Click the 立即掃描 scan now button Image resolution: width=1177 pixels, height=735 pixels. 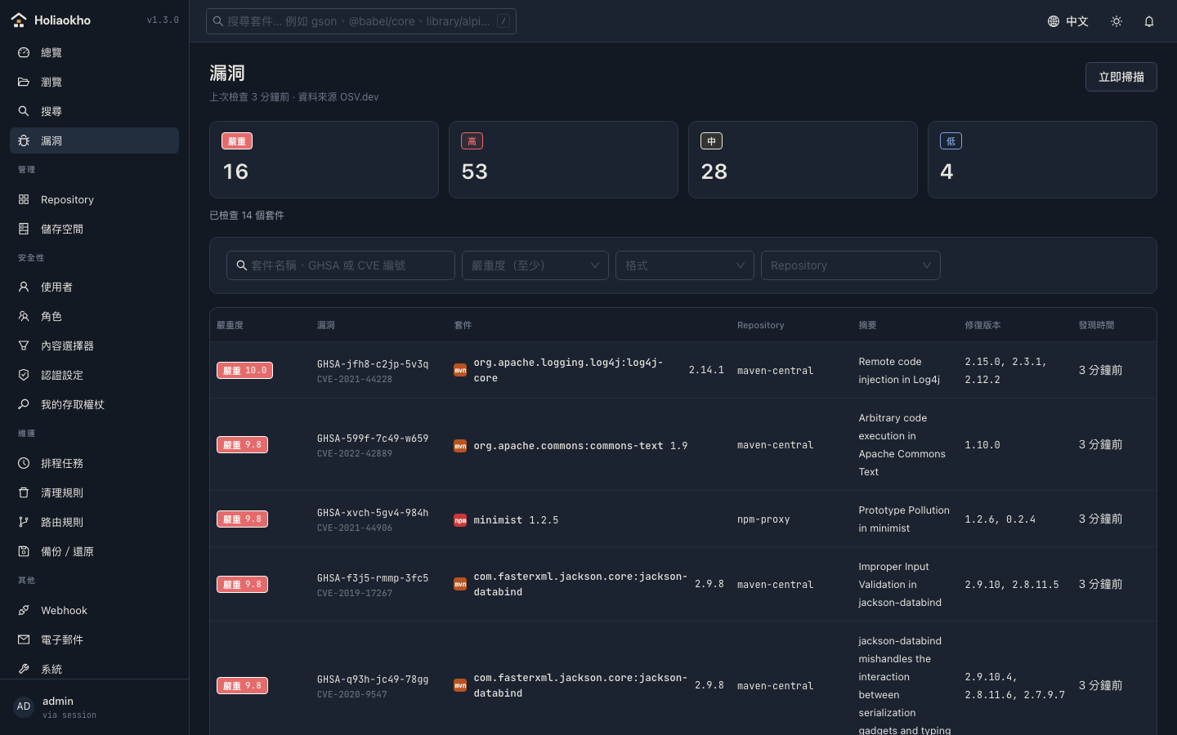[1121, 77]
